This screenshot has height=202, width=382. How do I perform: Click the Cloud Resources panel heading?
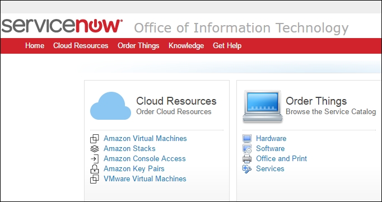[x=176, y=101]
